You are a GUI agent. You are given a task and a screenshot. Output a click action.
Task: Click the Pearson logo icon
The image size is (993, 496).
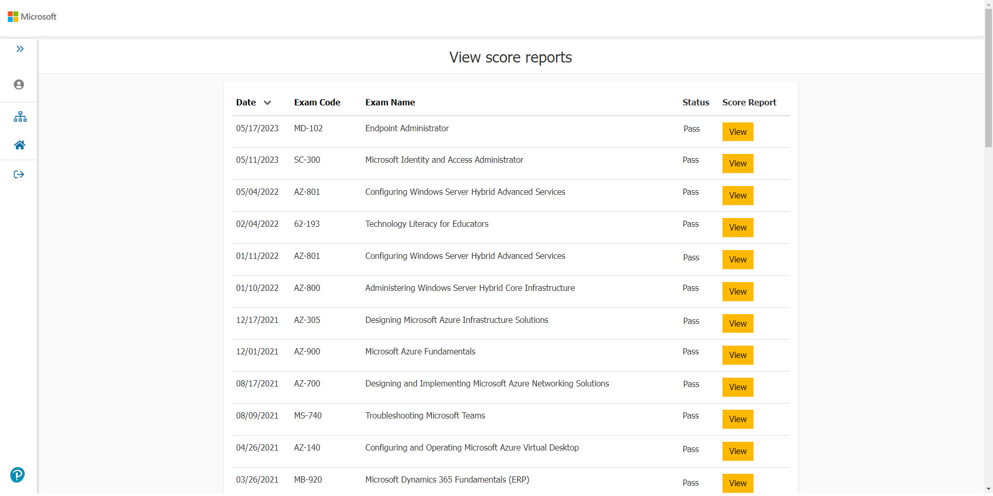pos(17,474)
